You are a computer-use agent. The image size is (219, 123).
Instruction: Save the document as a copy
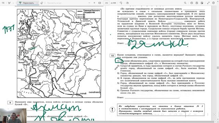(202, 3)
